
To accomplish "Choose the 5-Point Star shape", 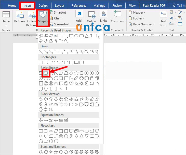I will [56, 152].
